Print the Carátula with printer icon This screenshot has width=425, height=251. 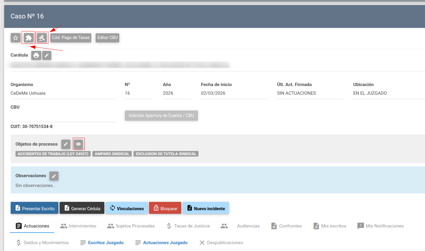coord(36,55)
